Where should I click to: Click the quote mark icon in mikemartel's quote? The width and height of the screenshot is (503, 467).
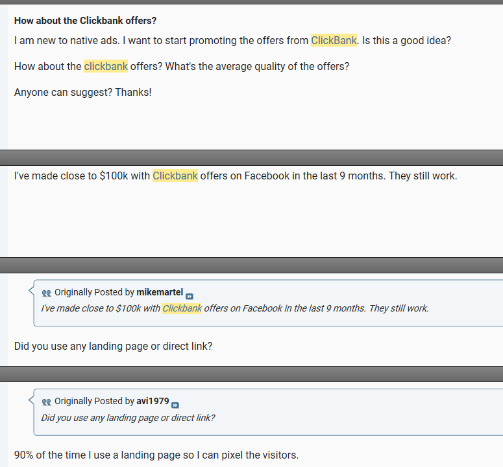point(46,293)
